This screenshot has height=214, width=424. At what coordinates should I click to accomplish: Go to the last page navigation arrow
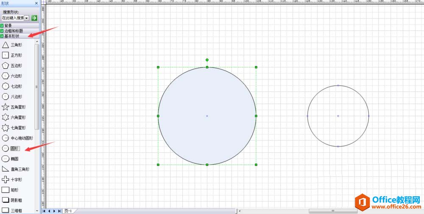59,211
